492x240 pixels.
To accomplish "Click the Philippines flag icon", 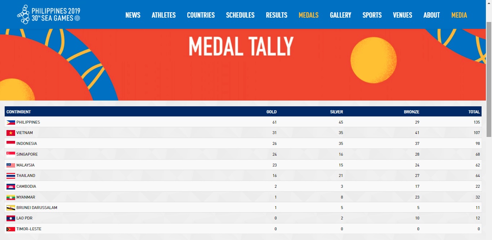I will [10, 123].
